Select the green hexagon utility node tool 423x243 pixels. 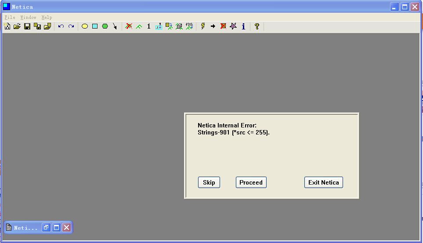pos(105,26)
